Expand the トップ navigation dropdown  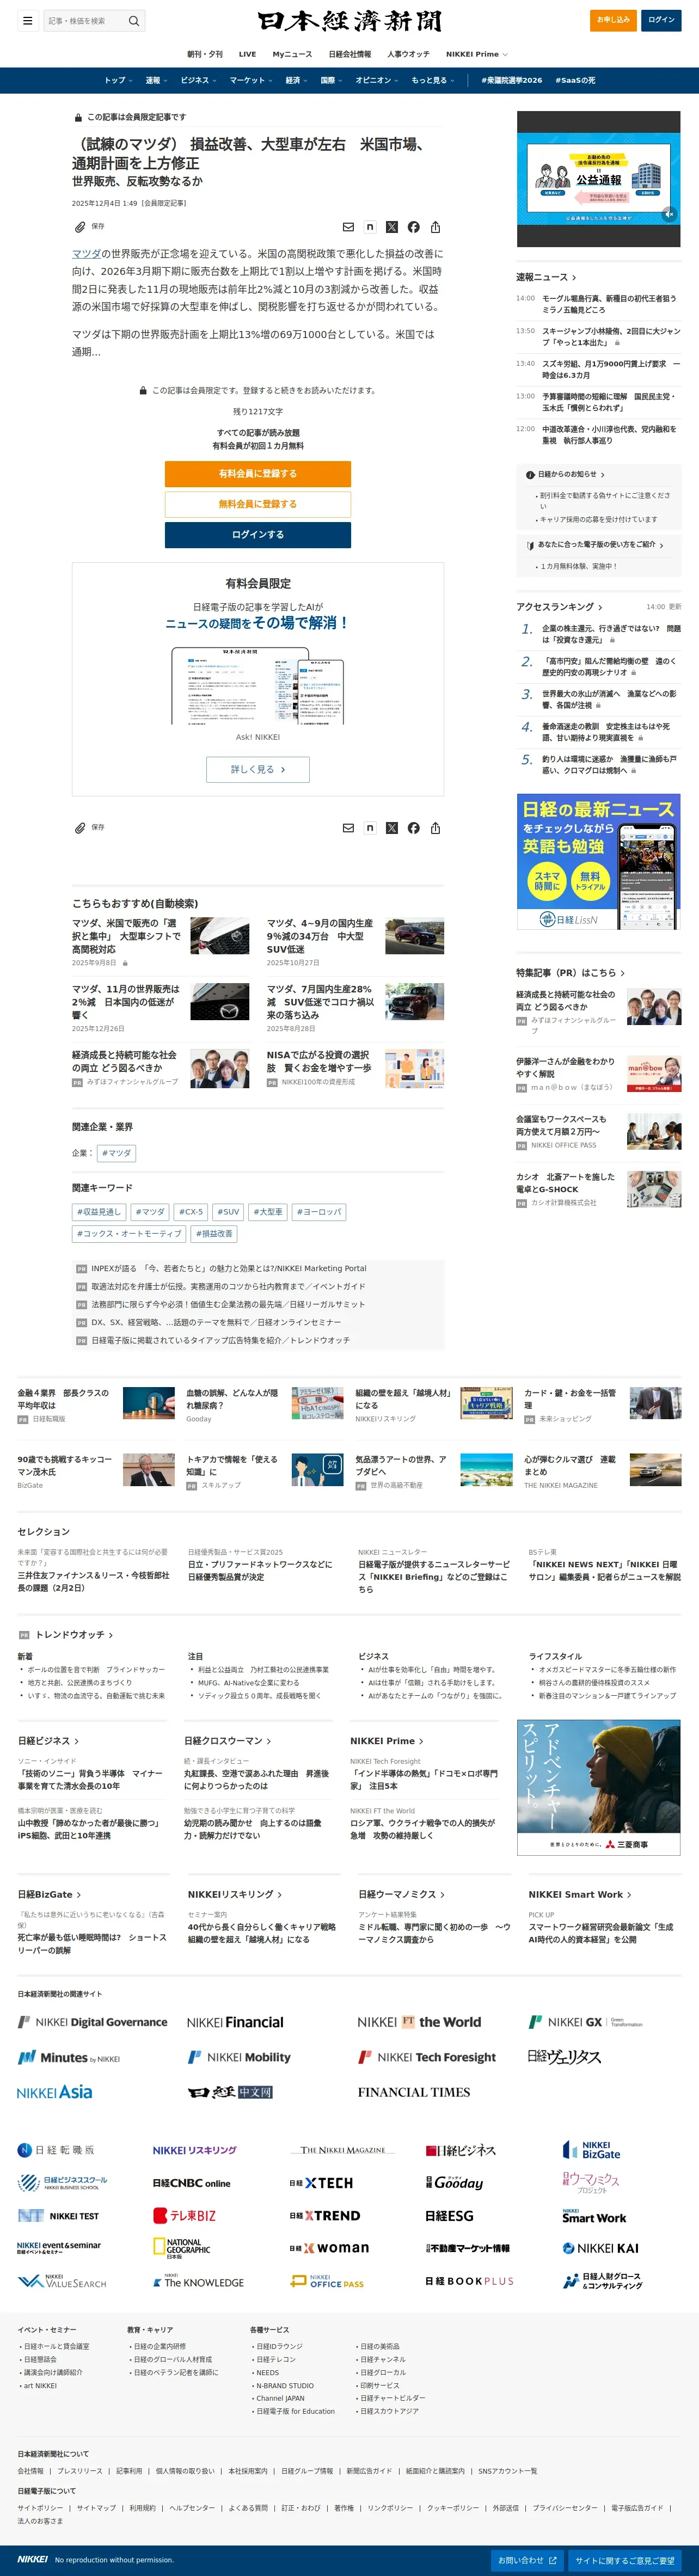coord(119,80)
